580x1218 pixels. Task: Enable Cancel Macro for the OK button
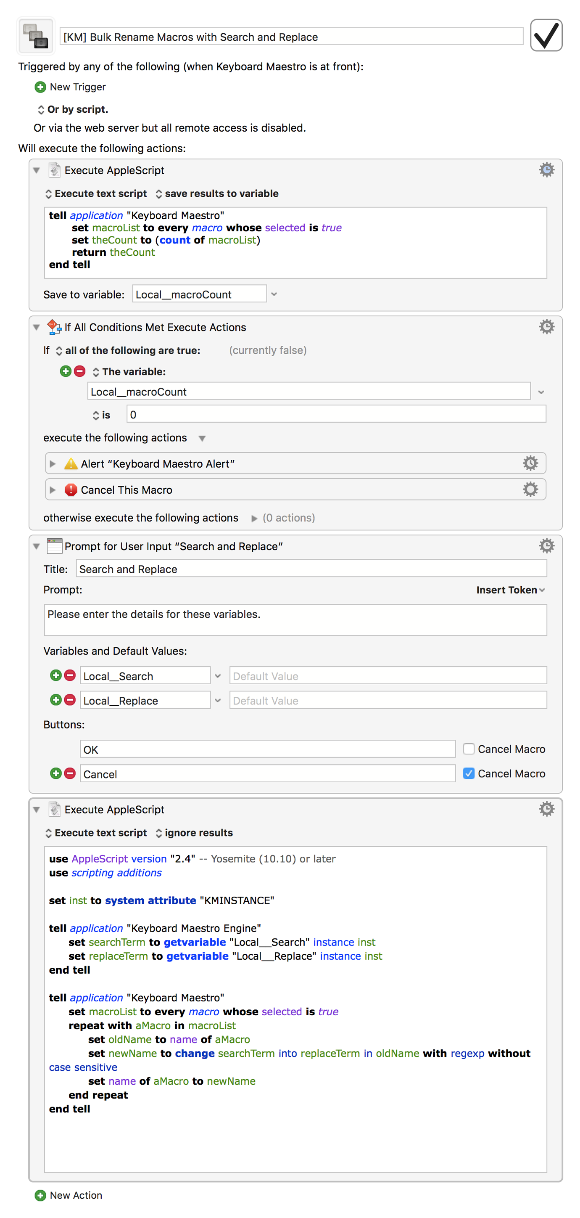468,749
